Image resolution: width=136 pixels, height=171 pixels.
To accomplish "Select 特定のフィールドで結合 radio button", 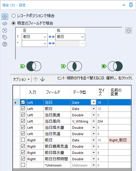I will pos(14,23).
